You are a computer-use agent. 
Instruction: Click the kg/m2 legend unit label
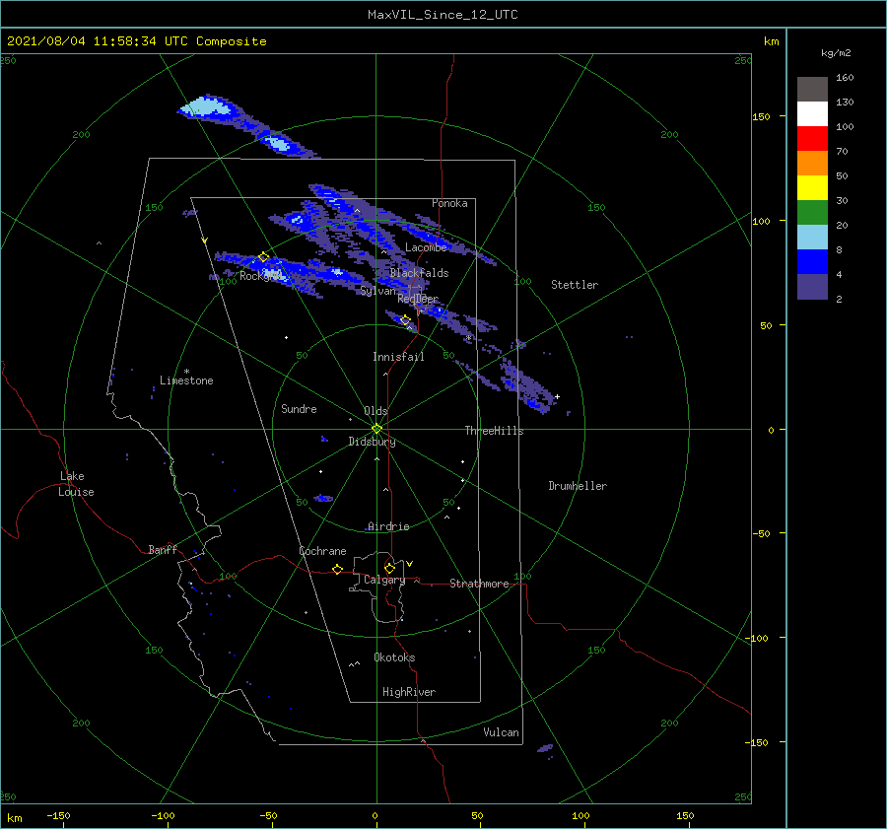(836, 52)
